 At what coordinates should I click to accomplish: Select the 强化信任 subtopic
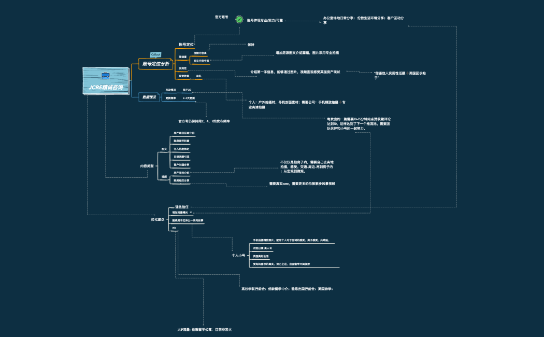tap(181, 207)
